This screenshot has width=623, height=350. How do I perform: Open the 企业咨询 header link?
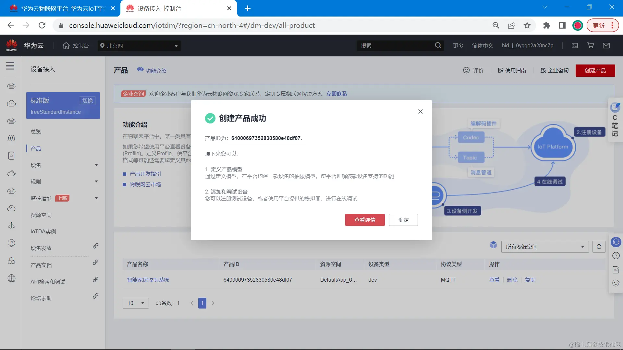[555, 70]
